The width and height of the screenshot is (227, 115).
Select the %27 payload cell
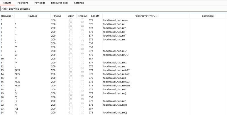coord(18,70)
